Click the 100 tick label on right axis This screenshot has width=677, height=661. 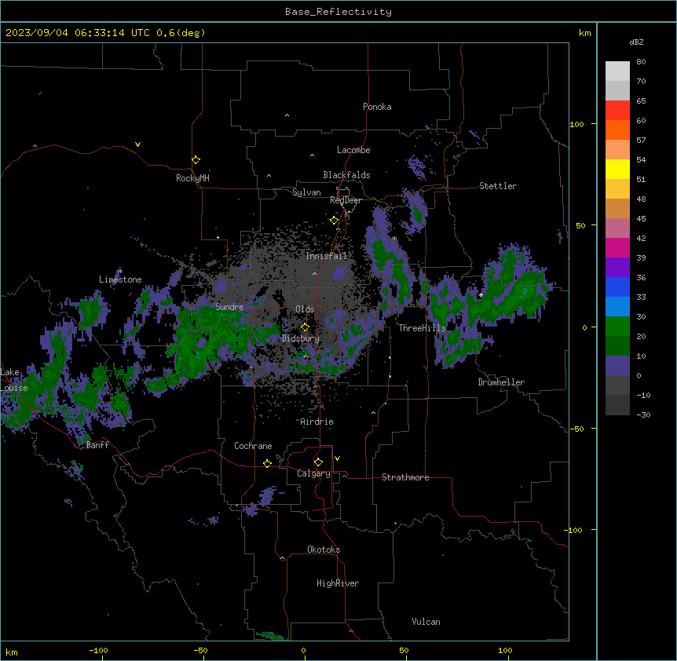point(576,124)
